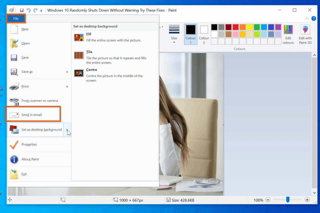The height and width of the screenshot is (213, 320).
Task: Open the Customize Quick Access Toolbar dropdown
Action: coord(41,11)
